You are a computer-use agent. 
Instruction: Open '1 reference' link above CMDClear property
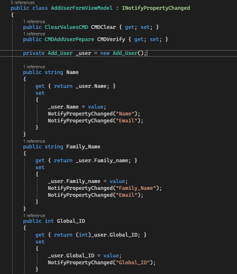34,22
